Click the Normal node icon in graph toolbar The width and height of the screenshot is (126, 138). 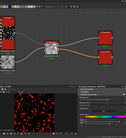7,7
